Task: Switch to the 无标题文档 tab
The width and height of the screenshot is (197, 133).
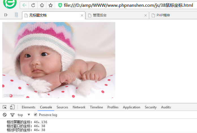Action: tap(54, 15)
